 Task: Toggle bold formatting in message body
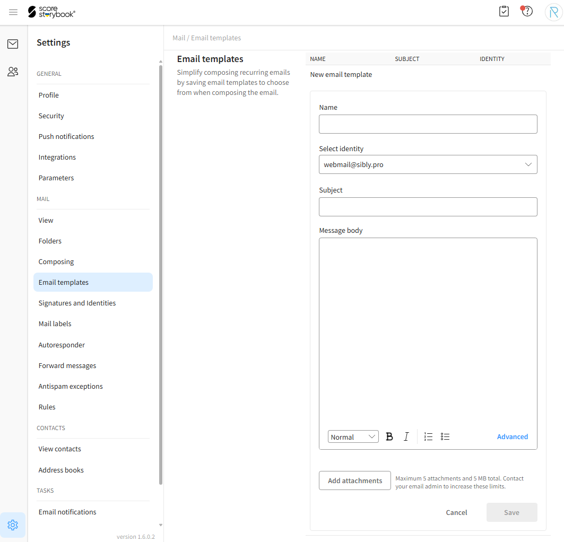point(389,436)
